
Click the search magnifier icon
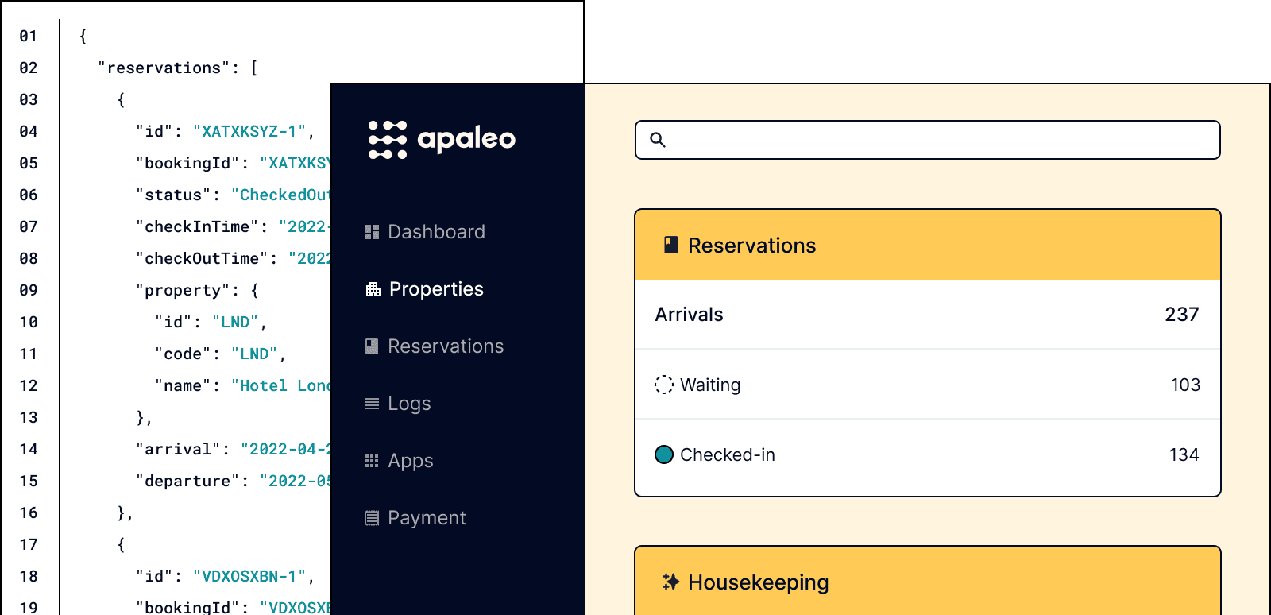(658, 140)
